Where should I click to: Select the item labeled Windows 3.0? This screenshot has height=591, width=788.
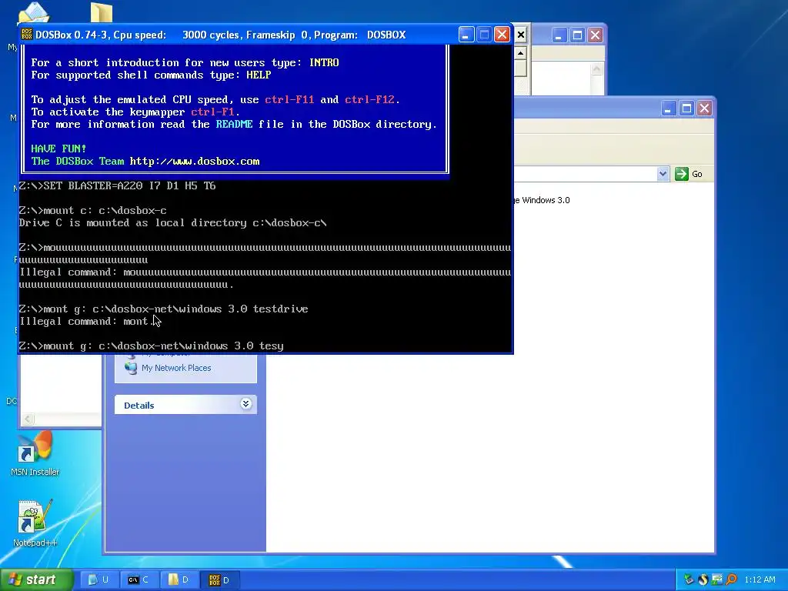click(541, 200)
